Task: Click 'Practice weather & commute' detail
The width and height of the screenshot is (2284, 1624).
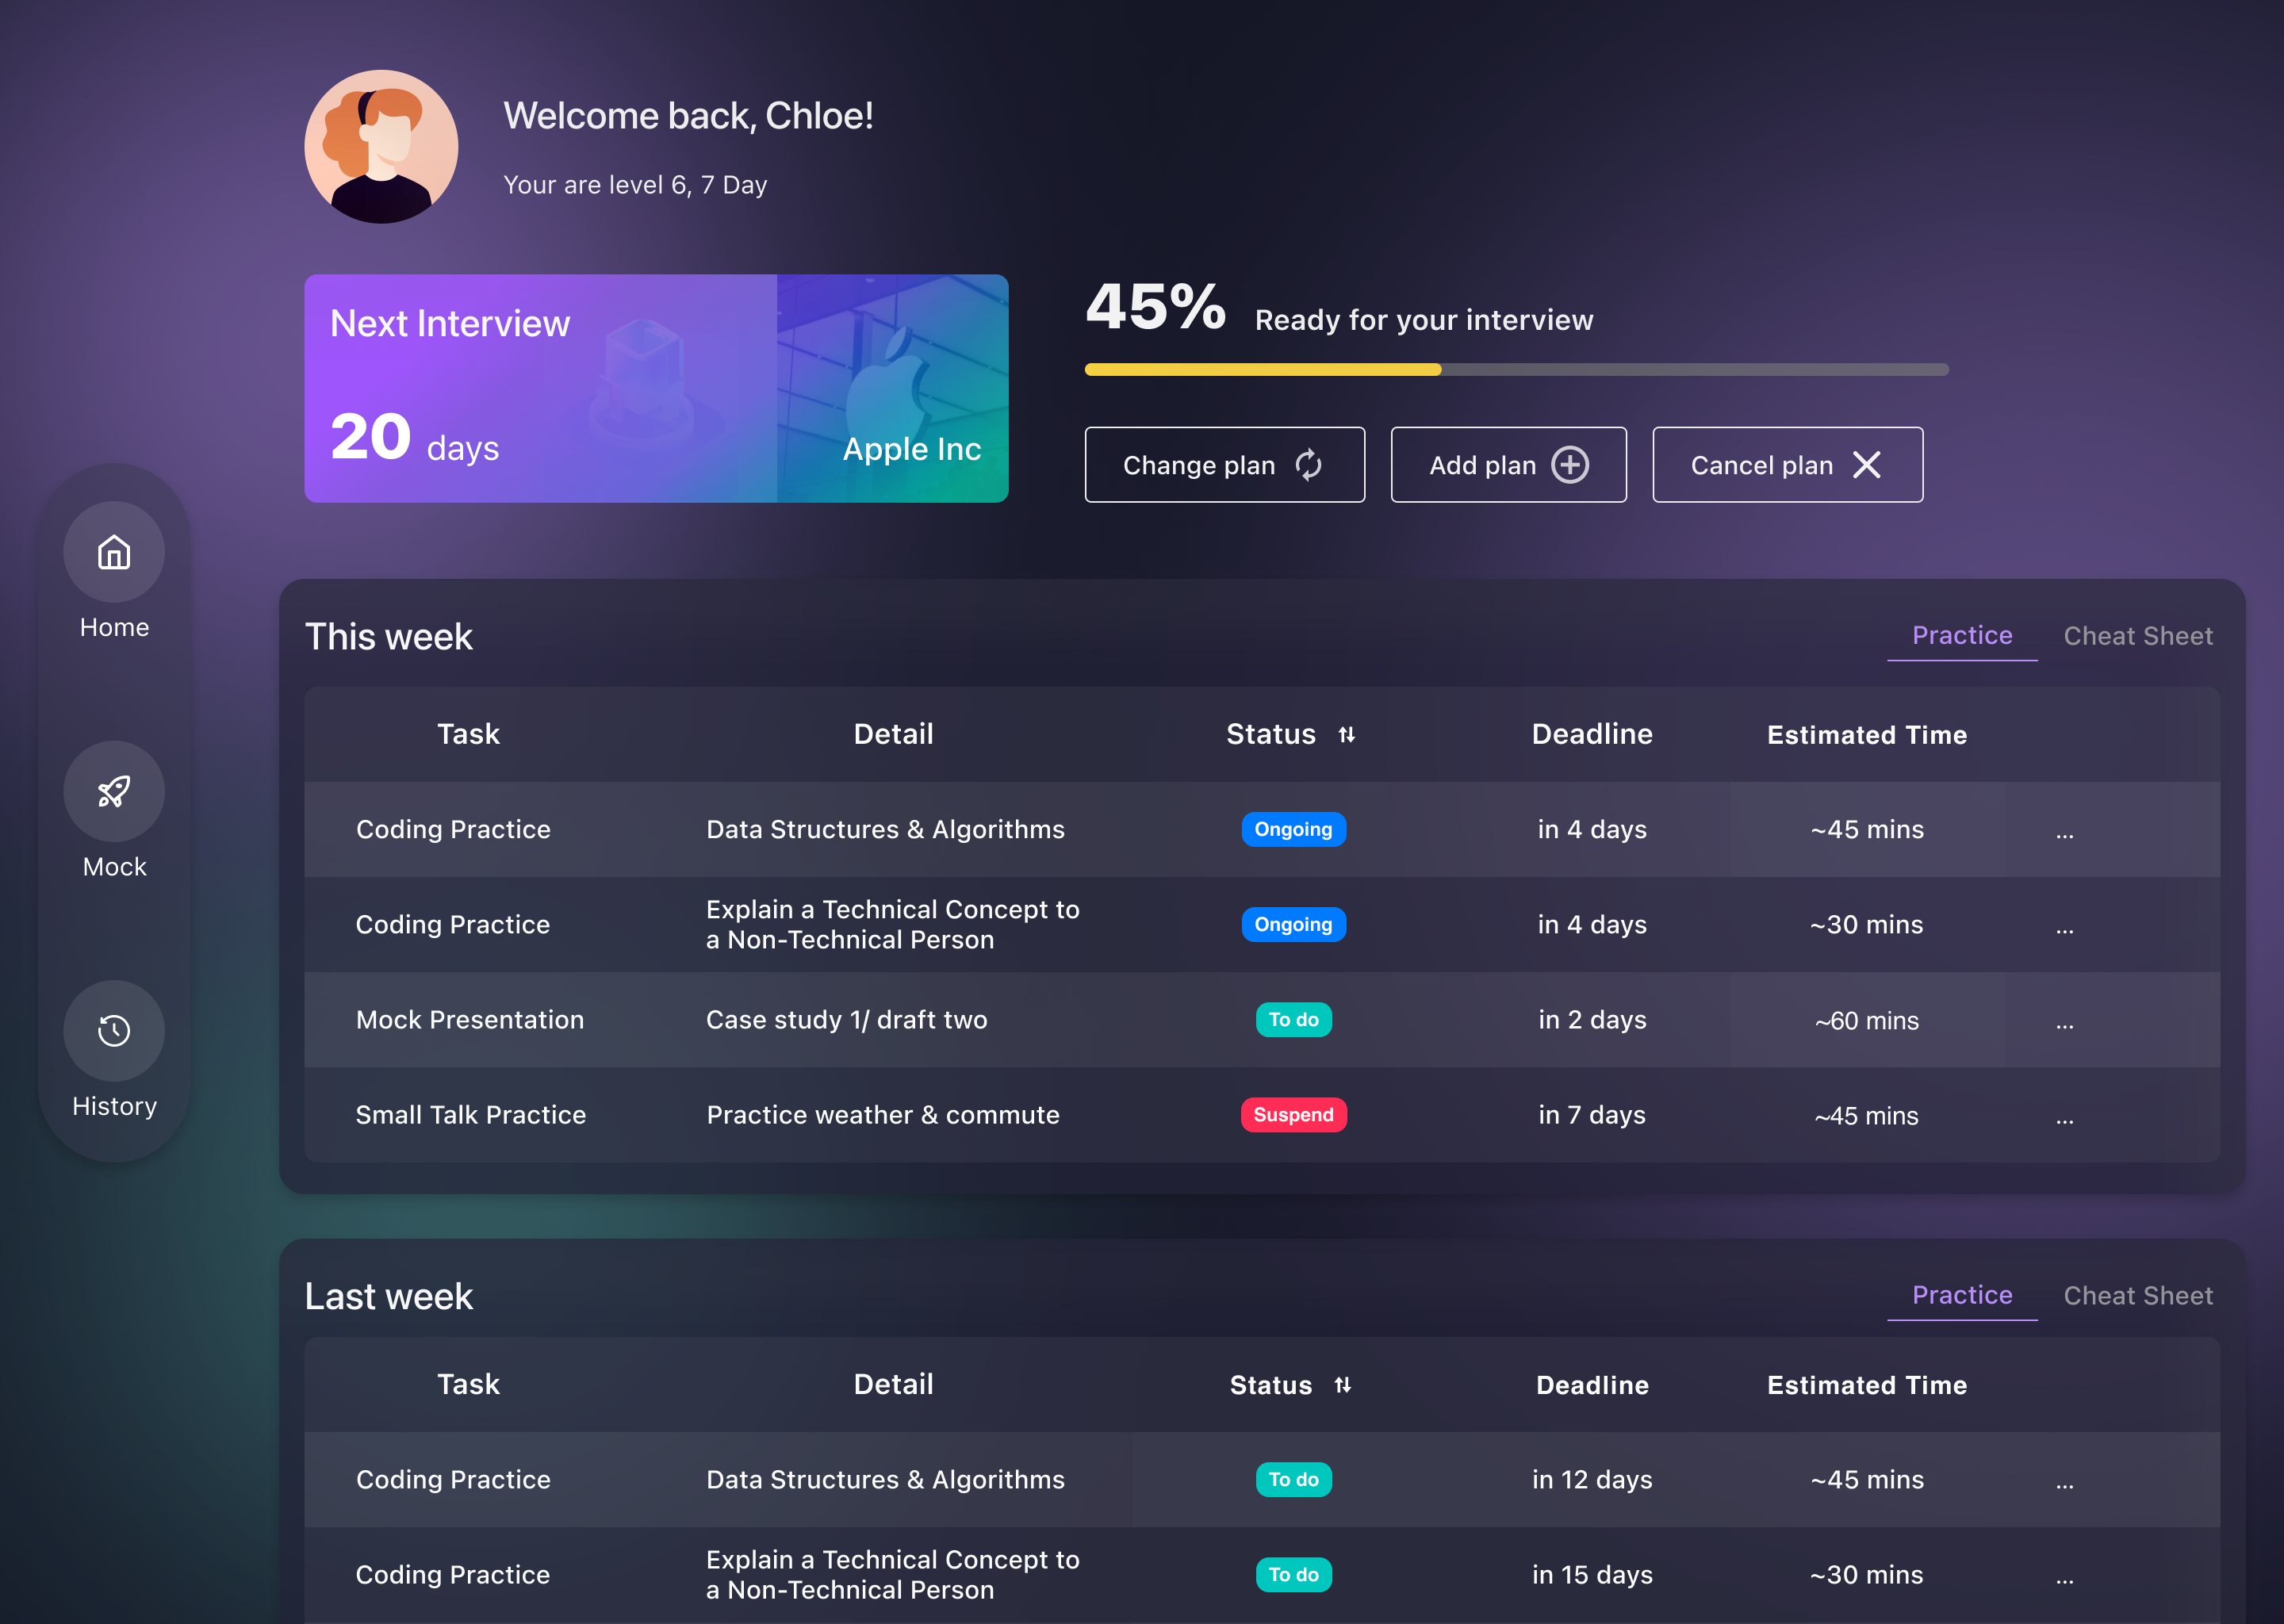Action: (x=883, y=1115)
